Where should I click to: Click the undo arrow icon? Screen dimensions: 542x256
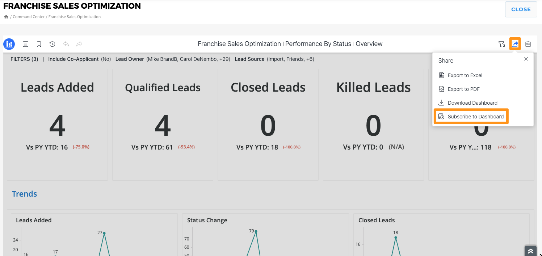(x=66, y=44)
